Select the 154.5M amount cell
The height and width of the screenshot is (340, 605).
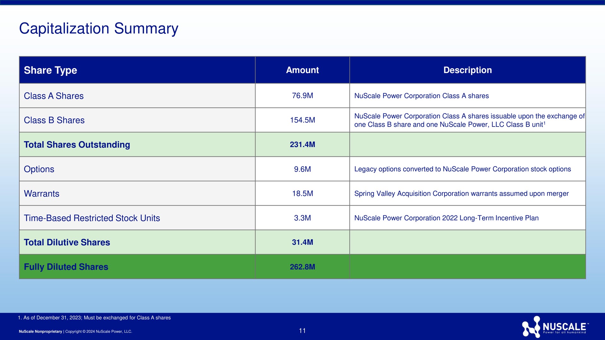302,120
